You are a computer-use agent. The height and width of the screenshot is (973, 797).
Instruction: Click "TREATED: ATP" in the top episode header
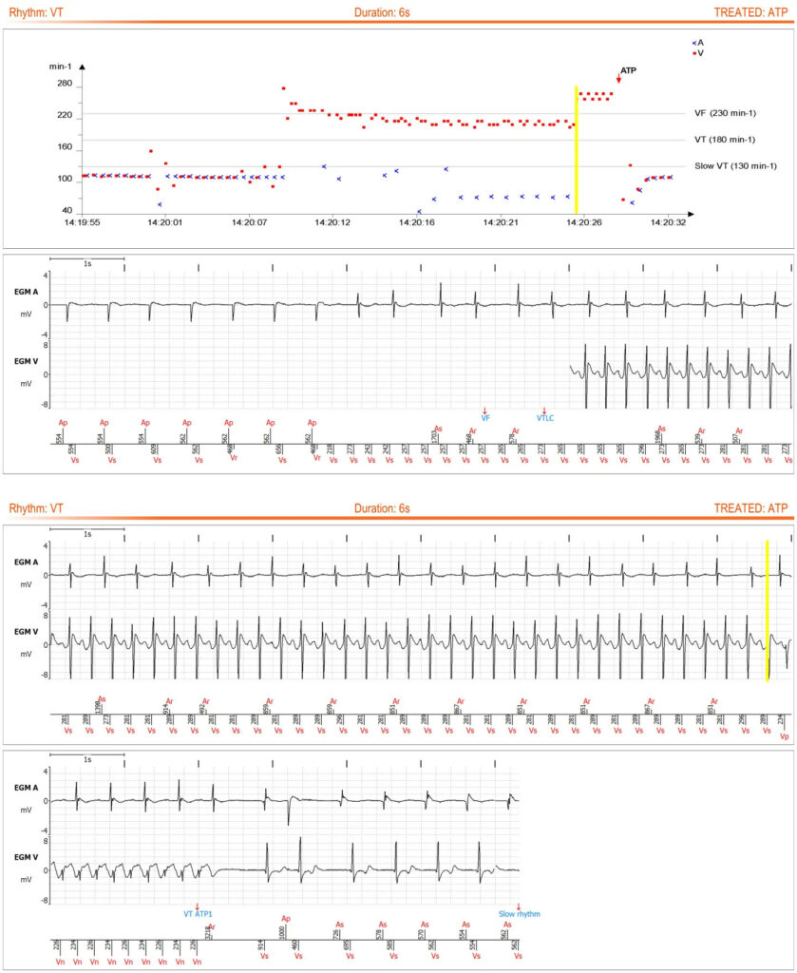(x=750, y=12)
